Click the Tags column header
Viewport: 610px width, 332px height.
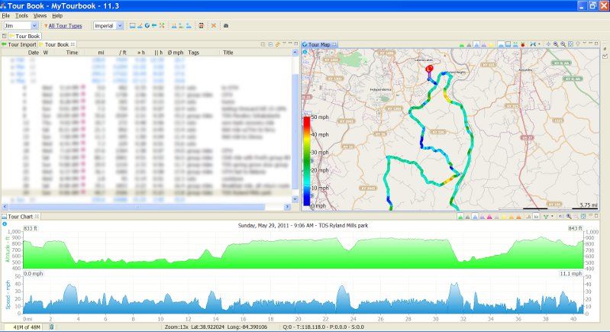[x=194, y=53]
